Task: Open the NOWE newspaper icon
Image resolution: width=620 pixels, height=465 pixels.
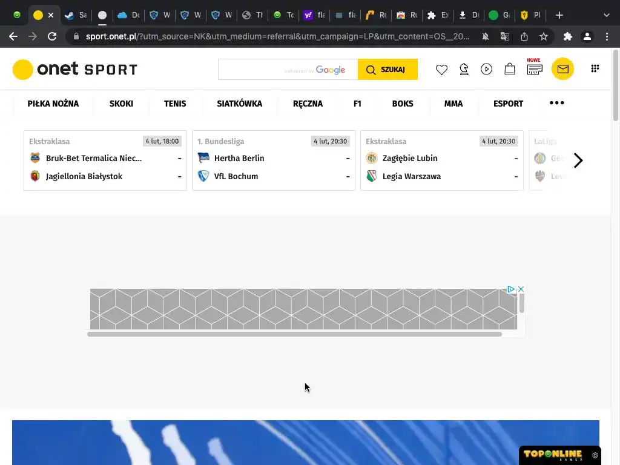Action: click(x=534, y=67)
